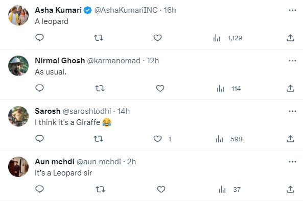Screen dimensions: 303x201
Task: Like Sarosh's Giraffe tweet
Action: [x=157, y=139]
